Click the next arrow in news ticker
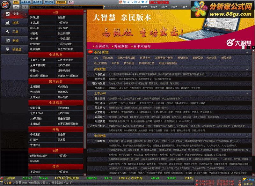This screenshot has height=186, width=255. [7, 183]
